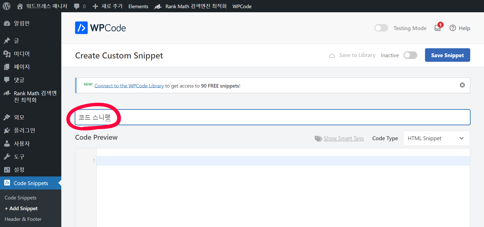Toggle the Inactive snippet status switch
484x227 pixels.
coord(410,55)
